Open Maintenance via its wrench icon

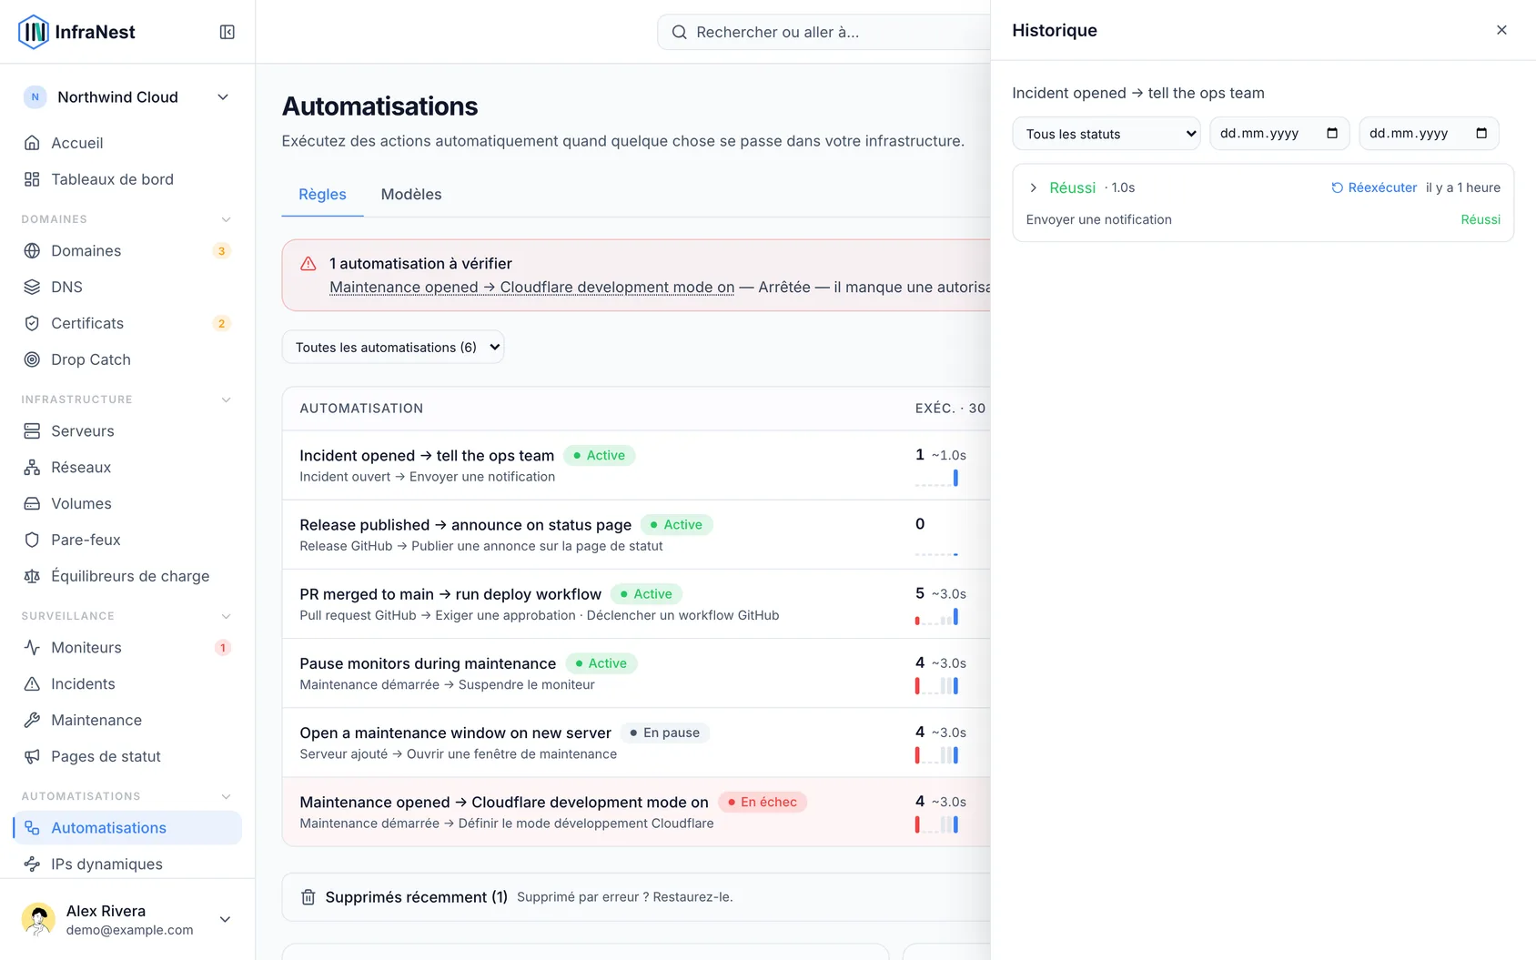pos(32,720)
